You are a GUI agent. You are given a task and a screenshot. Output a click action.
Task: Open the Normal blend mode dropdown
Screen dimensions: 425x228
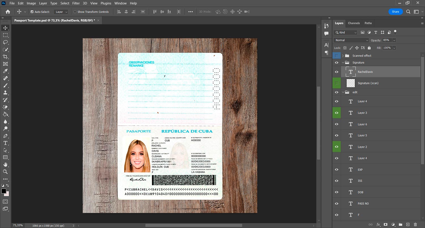pos(351,40)
